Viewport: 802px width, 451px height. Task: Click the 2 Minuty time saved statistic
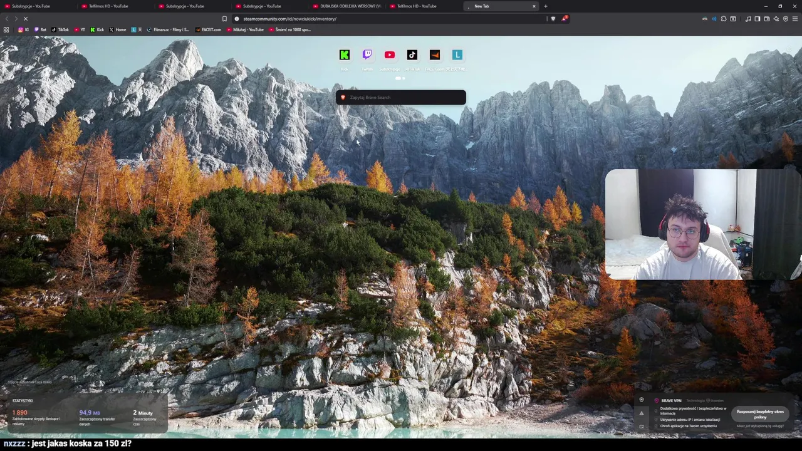tap(143, 413)
